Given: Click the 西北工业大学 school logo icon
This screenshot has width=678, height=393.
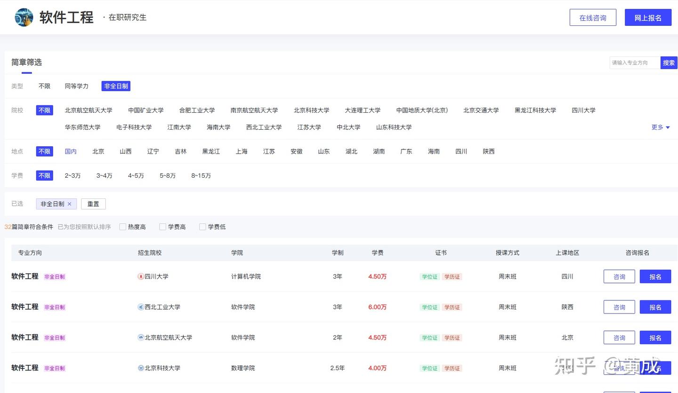Looking at the screenshot, I should point(140,307).
